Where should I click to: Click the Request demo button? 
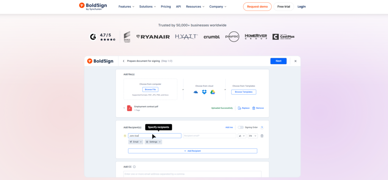[257, 6]
